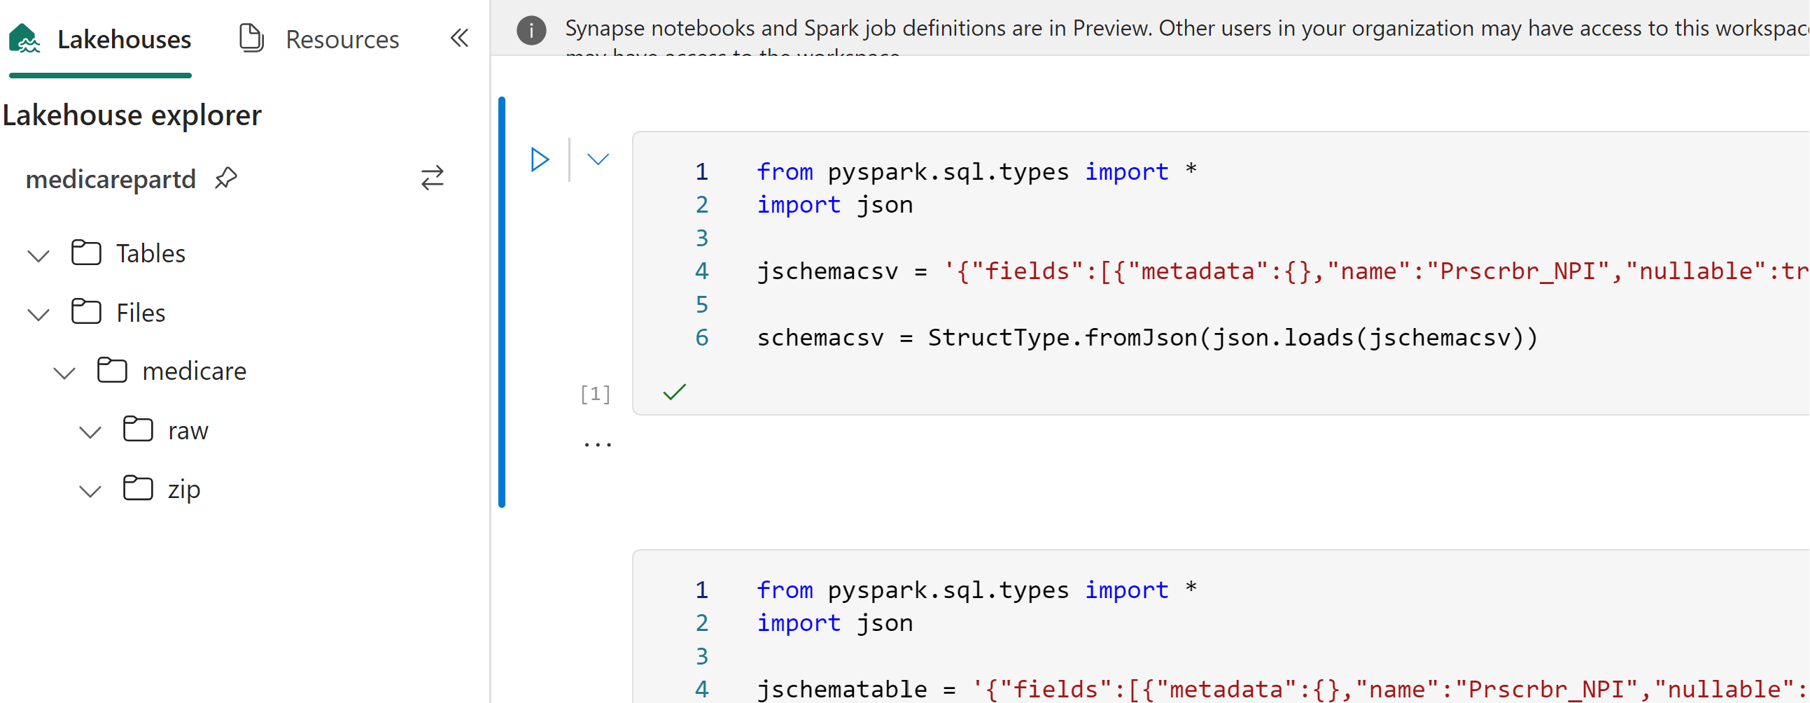Collapse the Files tree node

[38, 314]
